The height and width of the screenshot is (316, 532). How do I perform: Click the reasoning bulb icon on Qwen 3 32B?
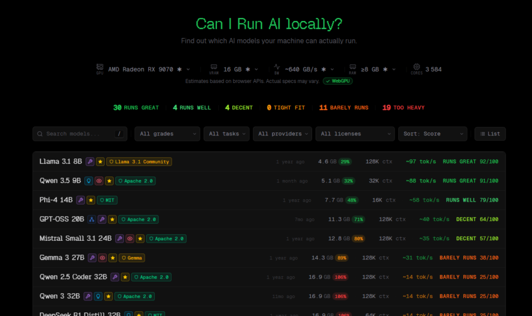click(98, 296)
